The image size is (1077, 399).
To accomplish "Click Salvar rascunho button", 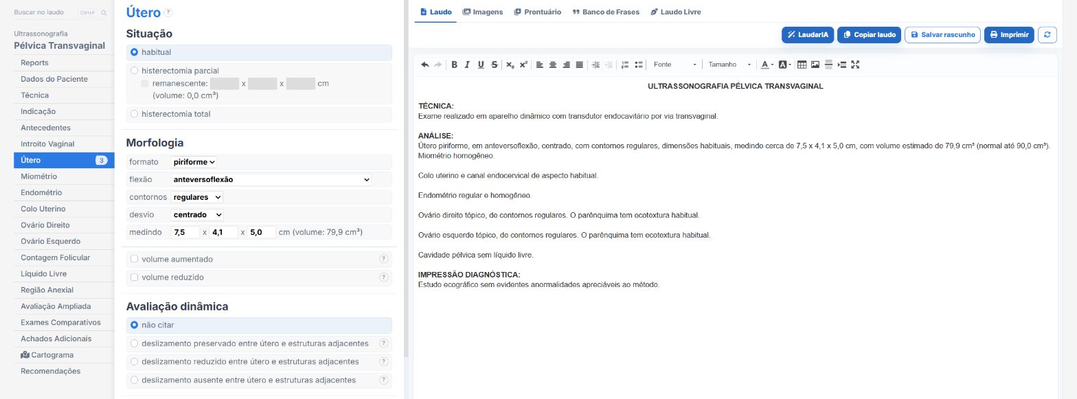I will (x=942, y=34).
